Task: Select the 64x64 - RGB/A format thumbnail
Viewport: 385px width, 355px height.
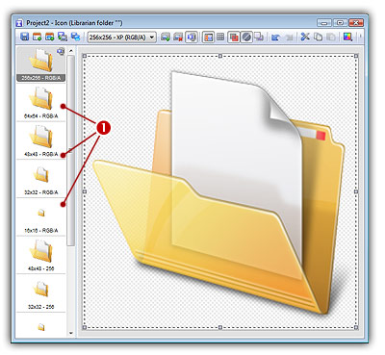Action: point(40,103)
